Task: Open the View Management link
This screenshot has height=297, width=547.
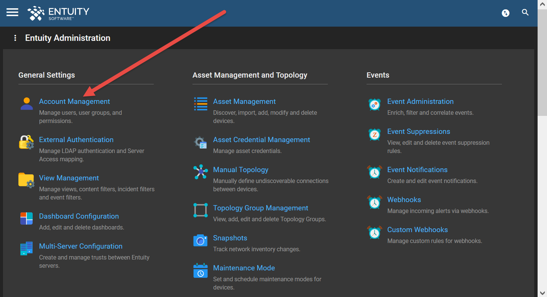Action: pos(69,178)
